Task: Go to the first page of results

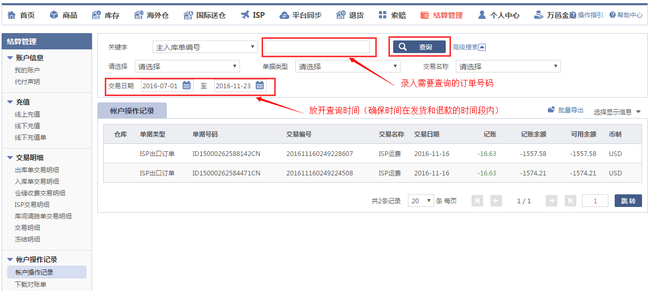Action: pyautogui.click(x=477, y=201)
